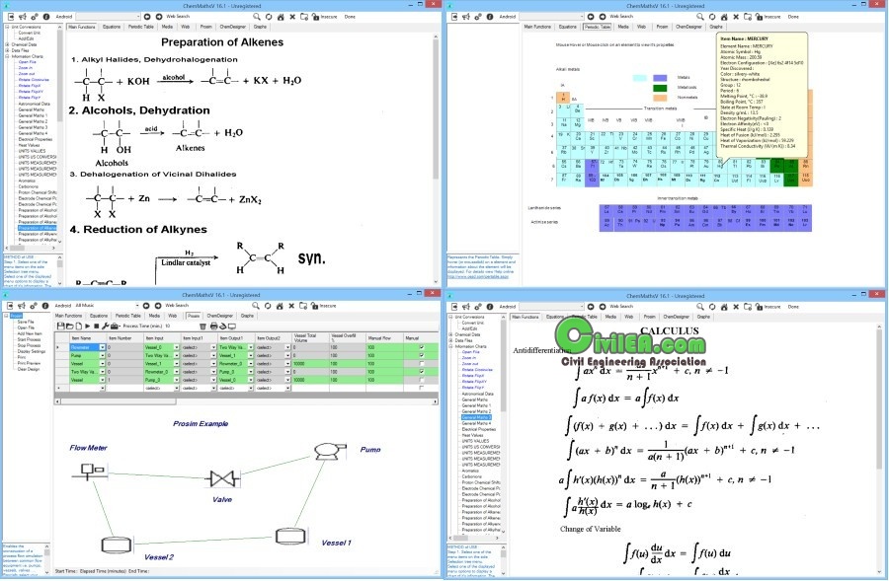Click exit icon in the Alkenes window
889x581 pixels.
tap(11, 17)
